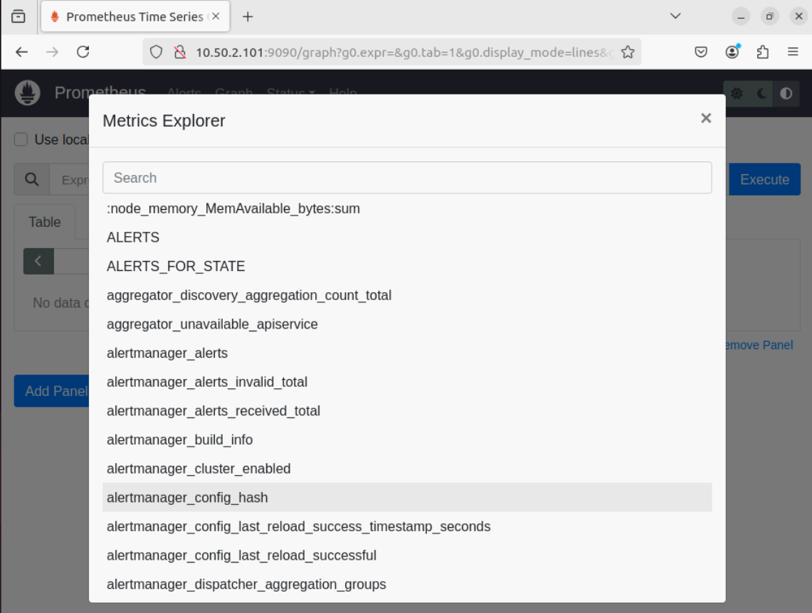812x613 pixels.
Task: Click the address bar URL
Action: click(x=404, y=52)
